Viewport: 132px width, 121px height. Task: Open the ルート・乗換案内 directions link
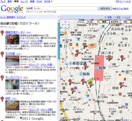click(x=8, y=17)
